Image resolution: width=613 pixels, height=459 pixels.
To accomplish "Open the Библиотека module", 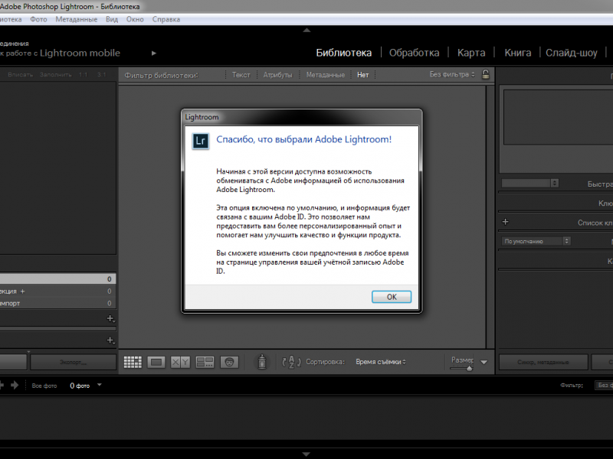I will tap(343, 53).
